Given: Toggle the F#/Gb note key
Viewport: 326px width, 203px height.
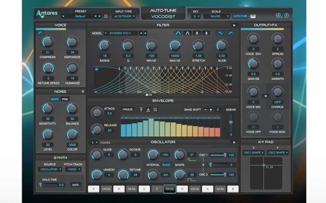Looking at the screenshot, I should click(x=170, y=189).
